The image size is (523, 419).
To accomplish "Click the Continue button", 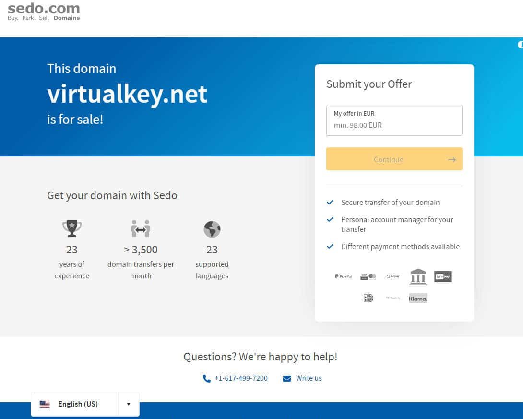I will click(x=394, y=159).
